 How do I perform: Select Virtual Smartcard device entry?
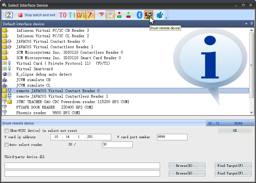coord(34,69)
